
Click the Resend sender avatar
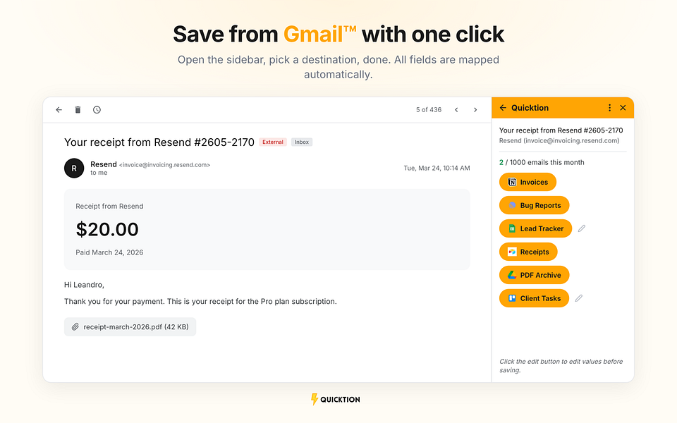74,168
